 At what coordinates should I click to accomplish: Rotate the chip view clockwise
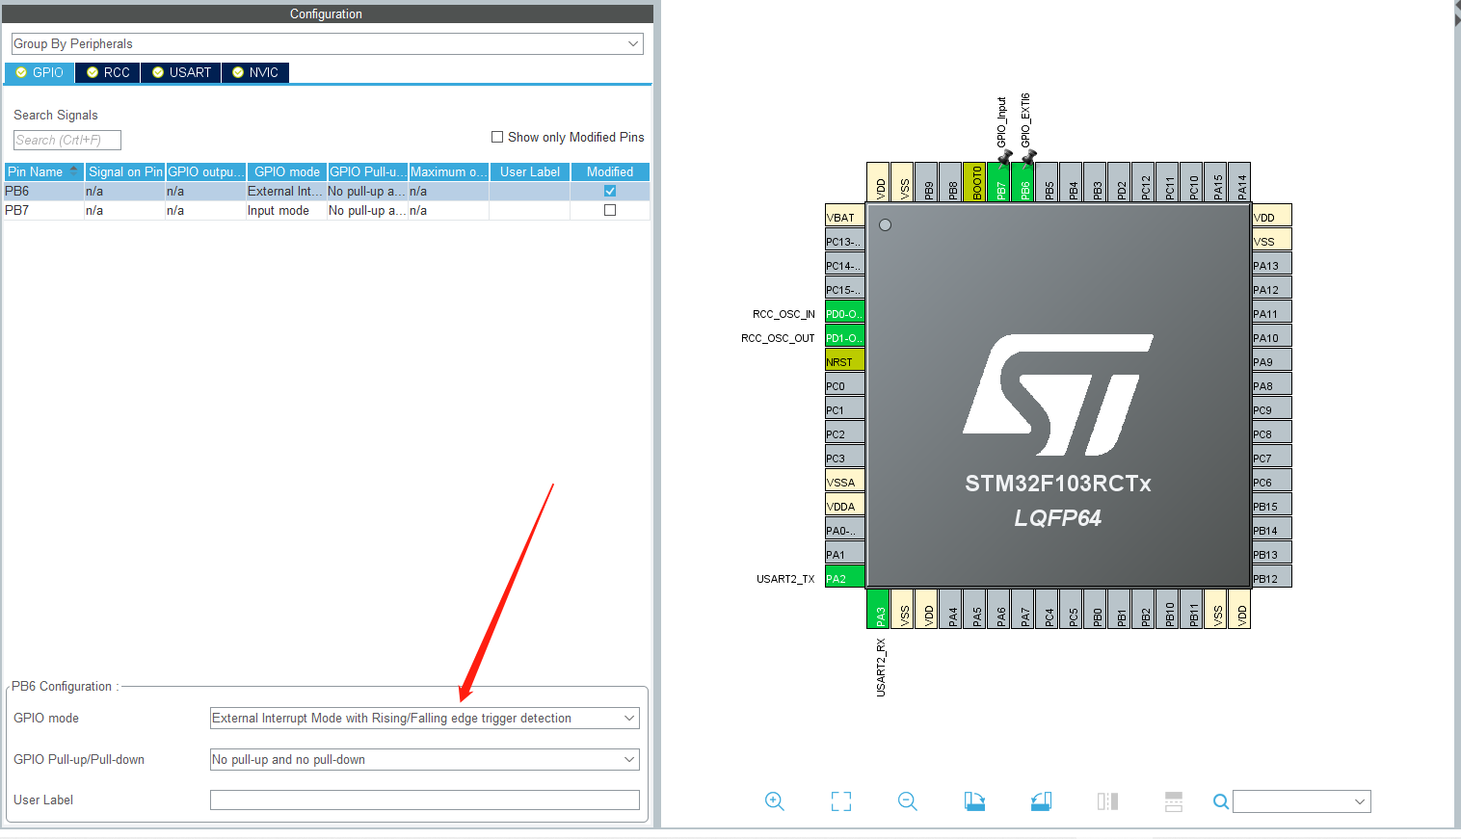[x=974, y=801]
